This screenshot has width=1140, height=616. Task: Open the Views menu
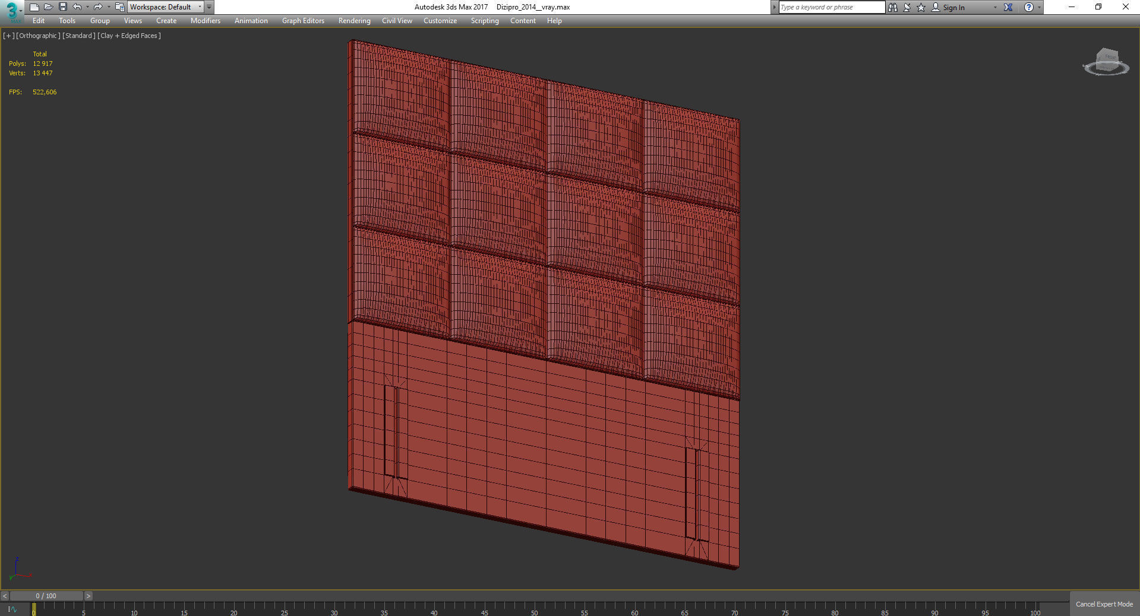pyautogui.click(x=133, y=21)
